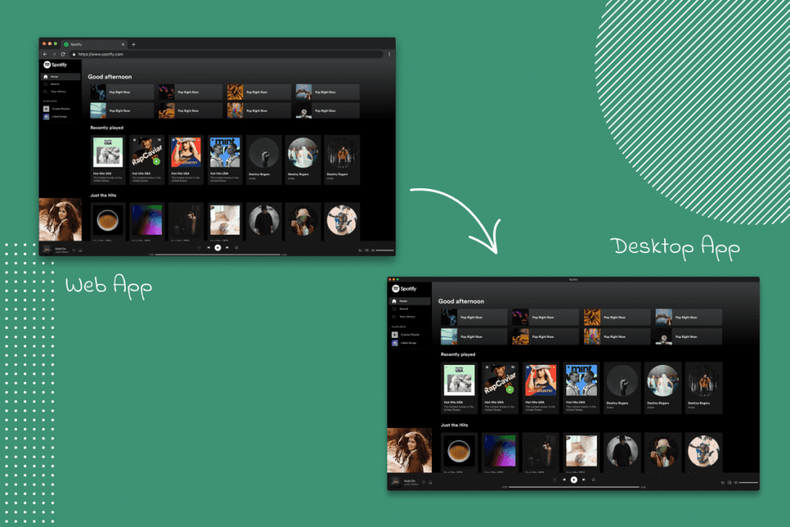Skip to previous track in Web App
Viewport: 790px width, 527px height.
pos(208,248)
